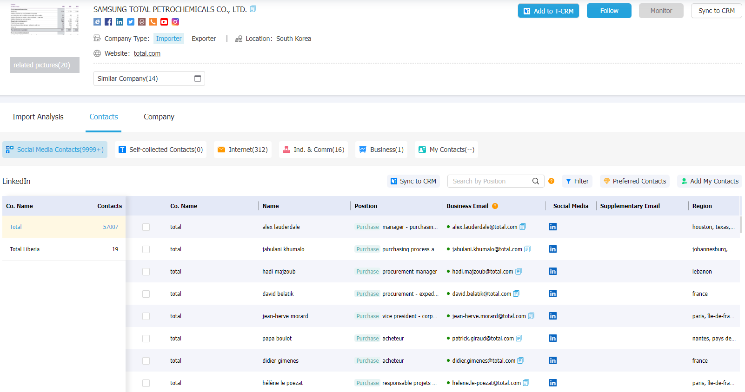Open the company's Instagram icon
The image size is (745, 392).
pos(175,22)
